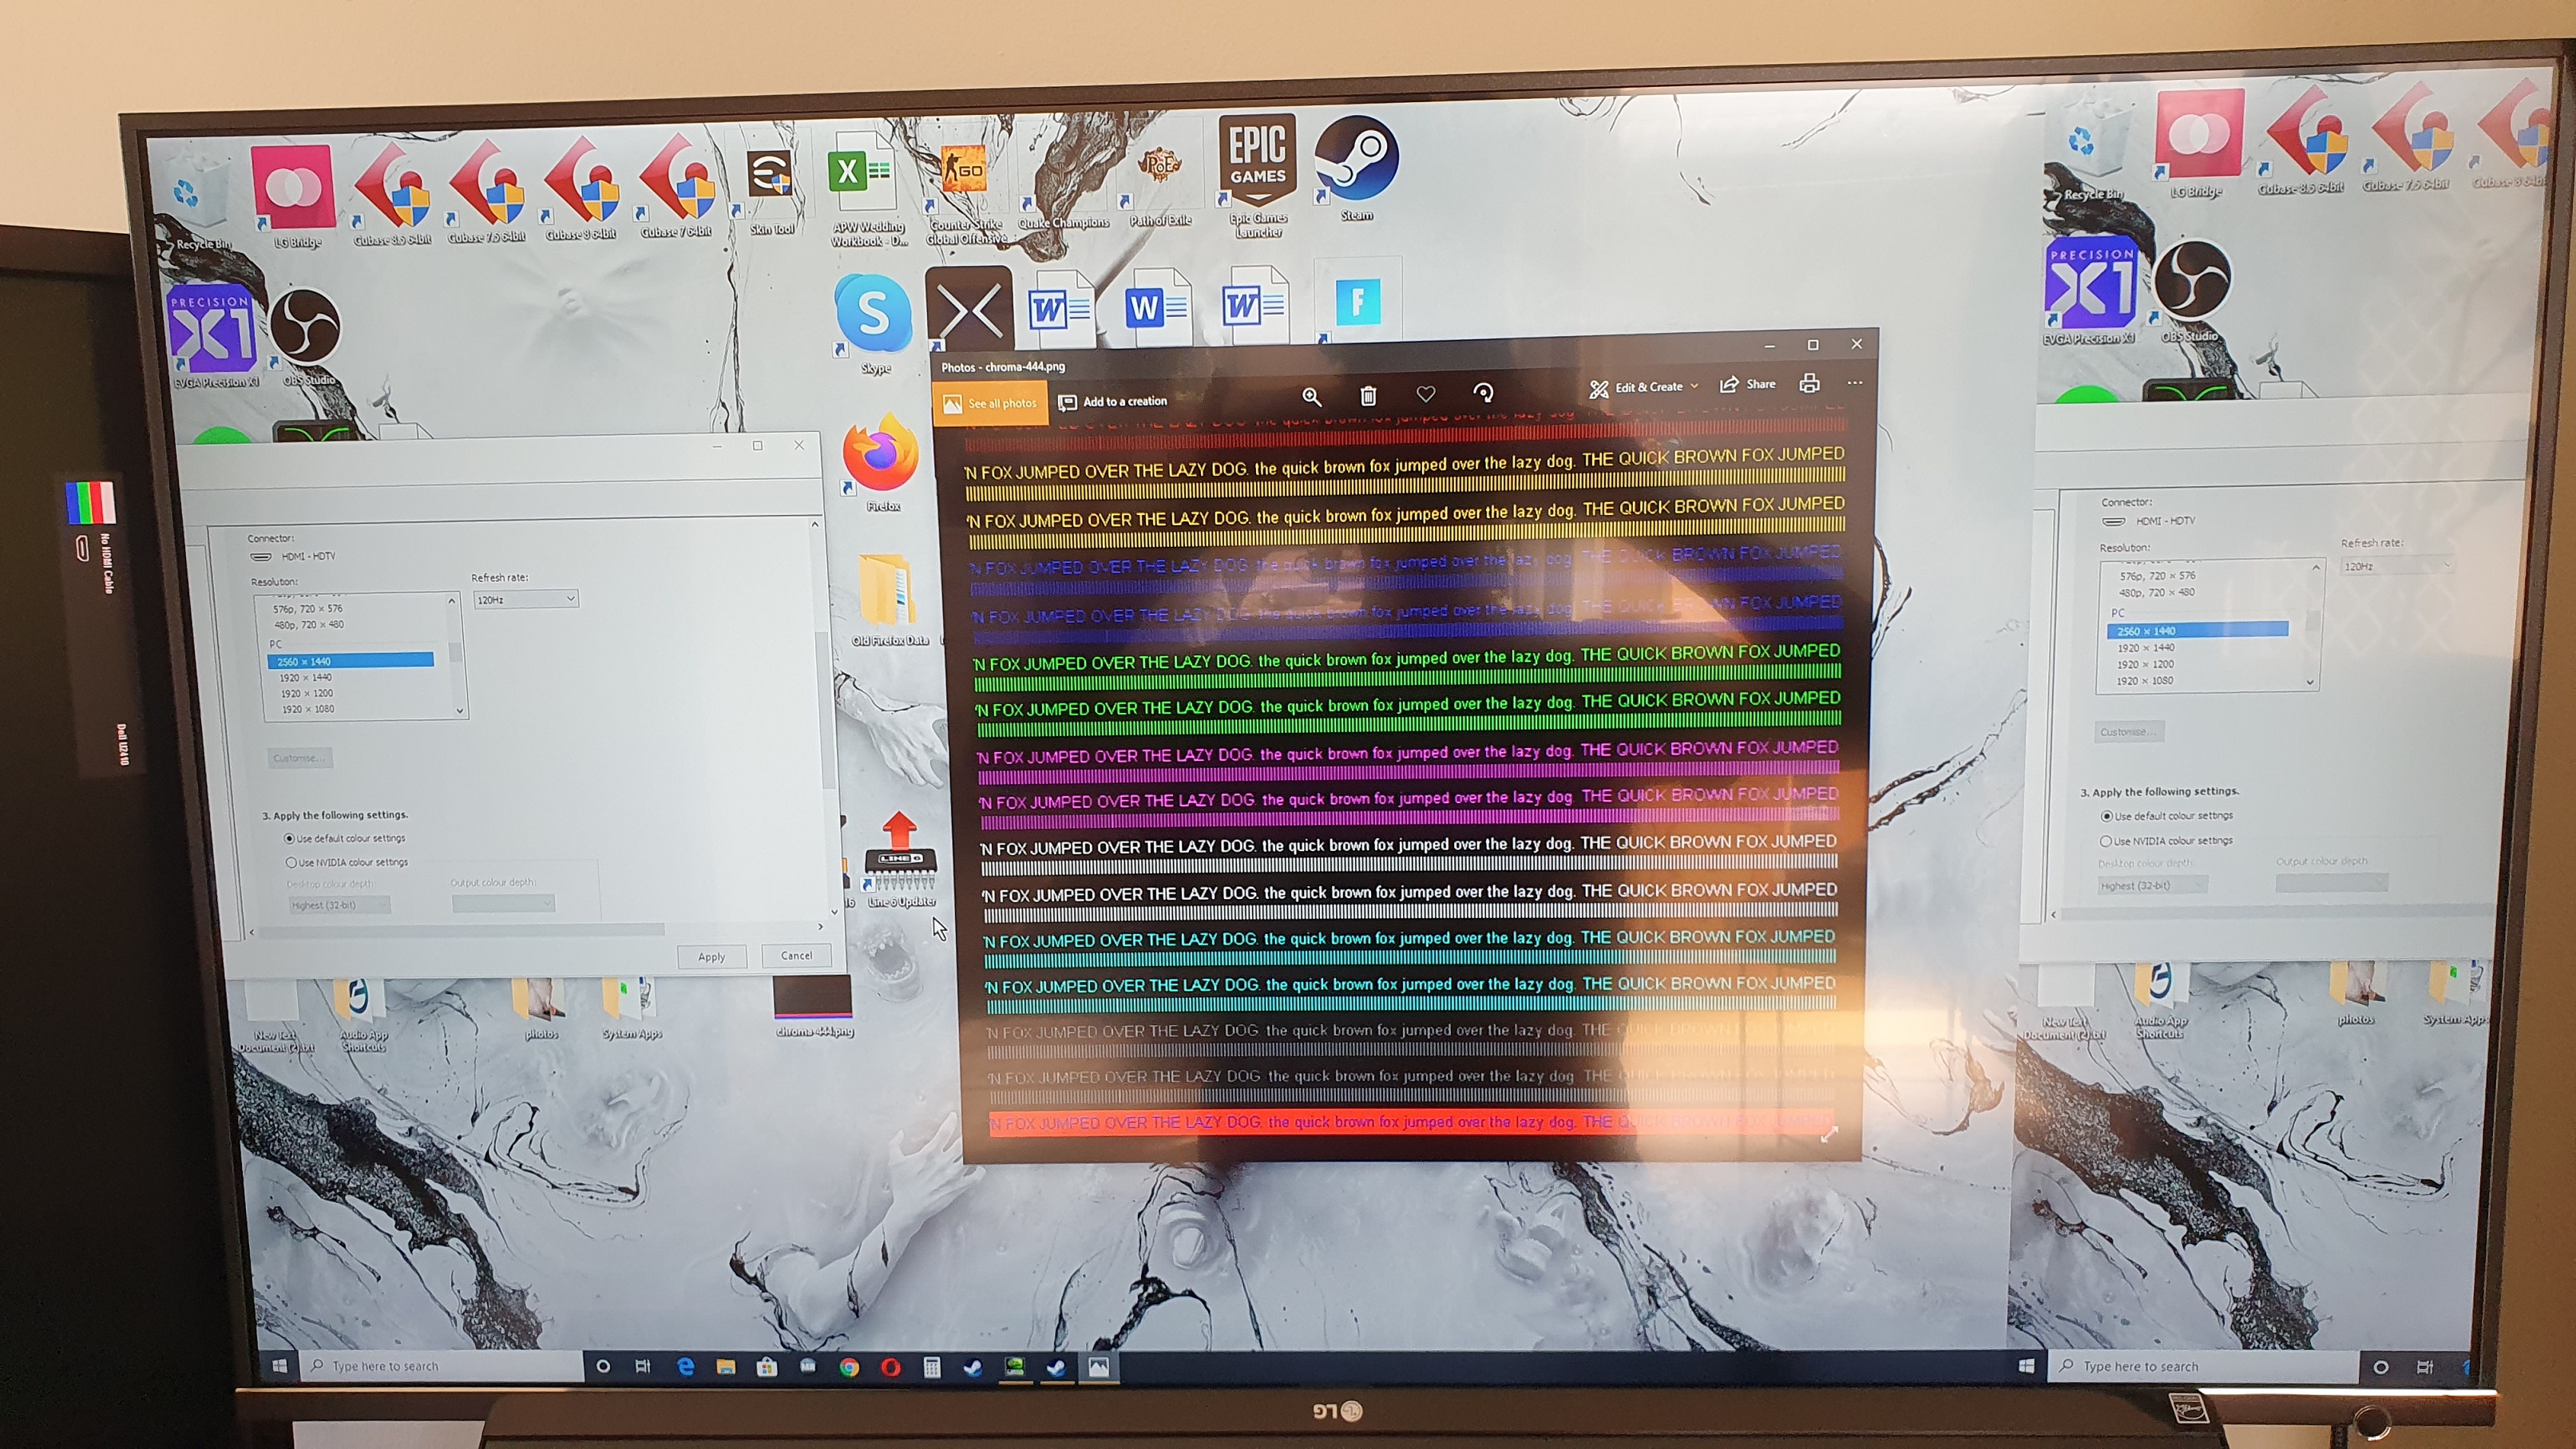The height and width of the screenshot is (1449, 2576).
Task: Click the print icon in Photos toolbar
Action: 1809,384
